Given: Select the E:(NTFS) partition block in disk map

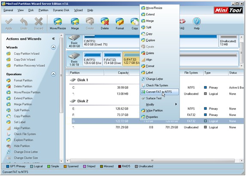Looking at the screenshot, I should [x=92, y=59].
